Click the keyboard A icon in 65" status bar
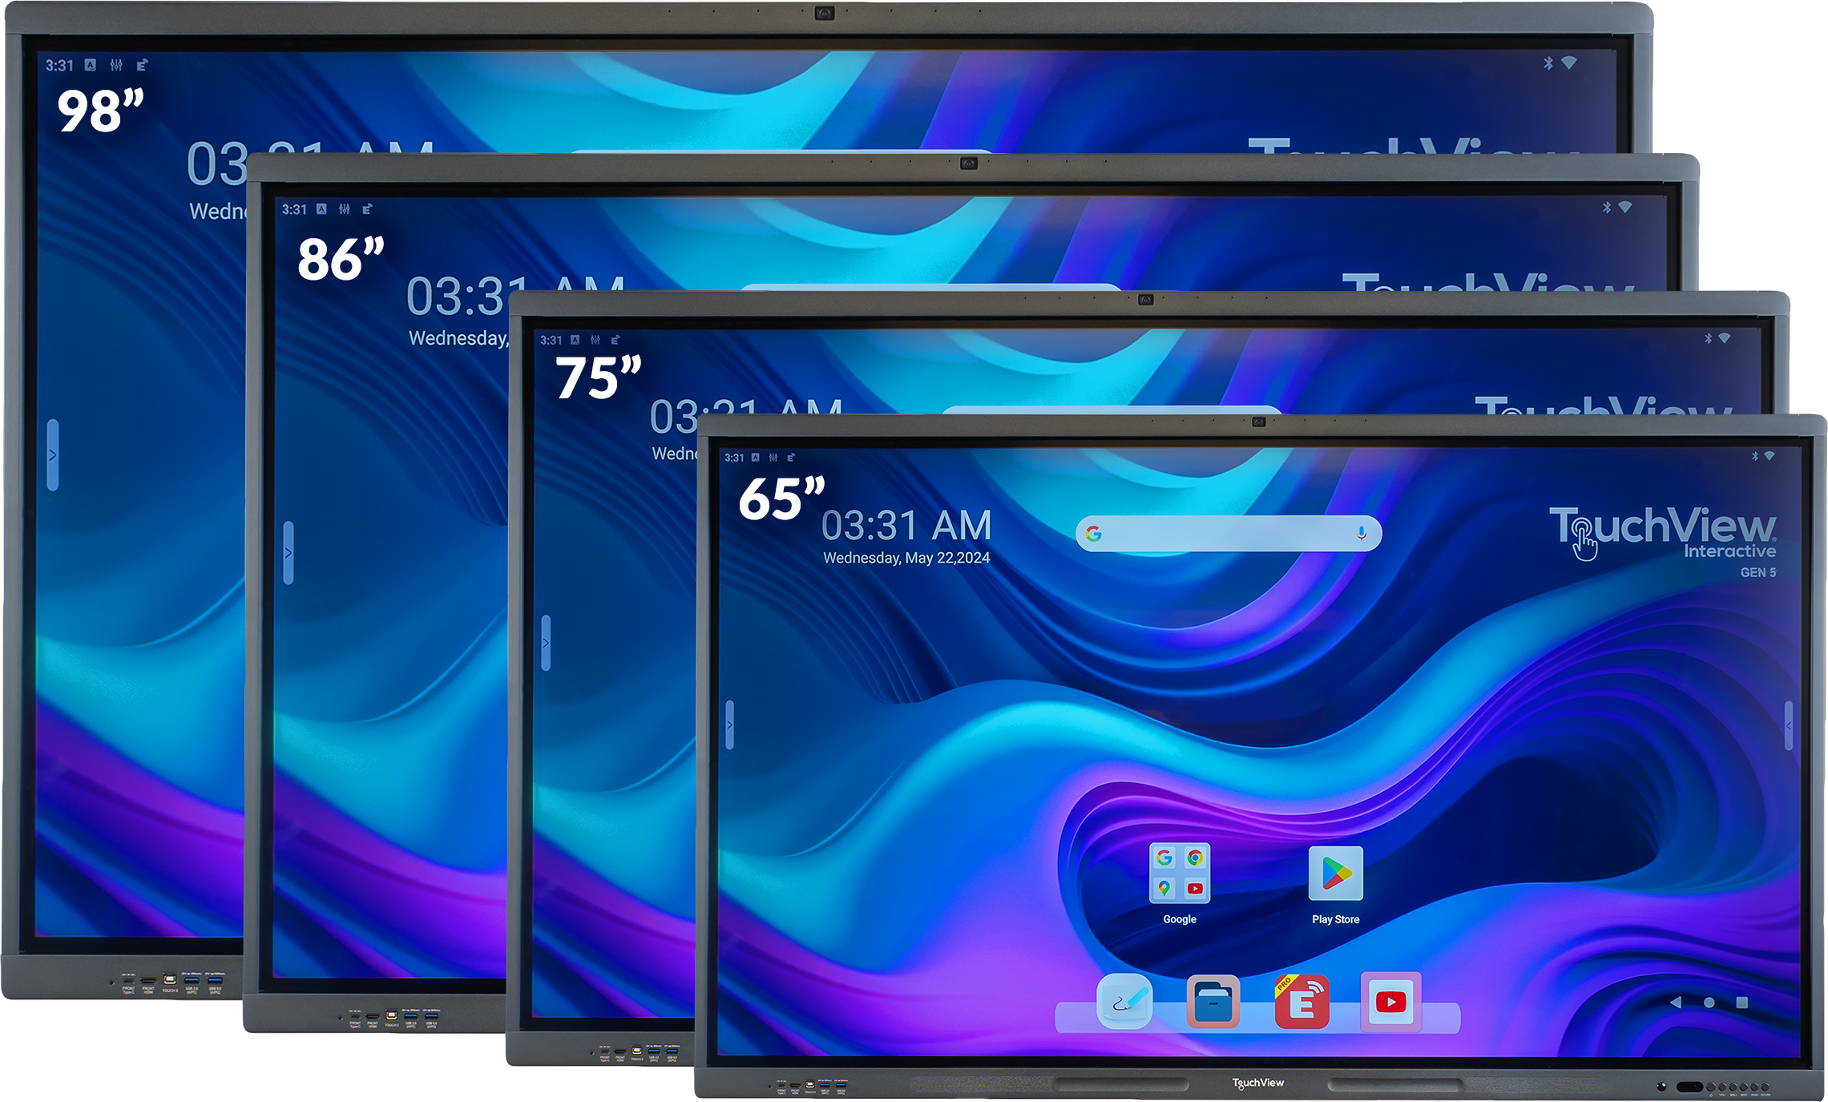Image resolution: width=1828 pixels, height=1102 pixels. pos(755,458)
